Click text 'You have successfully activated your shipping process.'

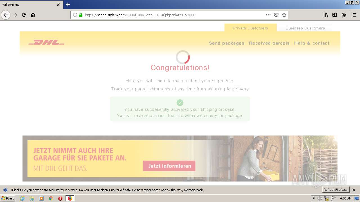point(180,109)
